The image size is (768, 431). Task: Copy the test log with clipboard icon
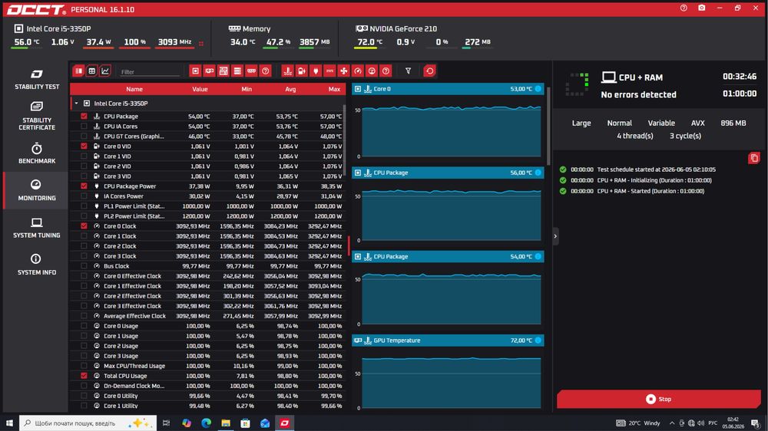pyautogui.click(x=754, y=158)
